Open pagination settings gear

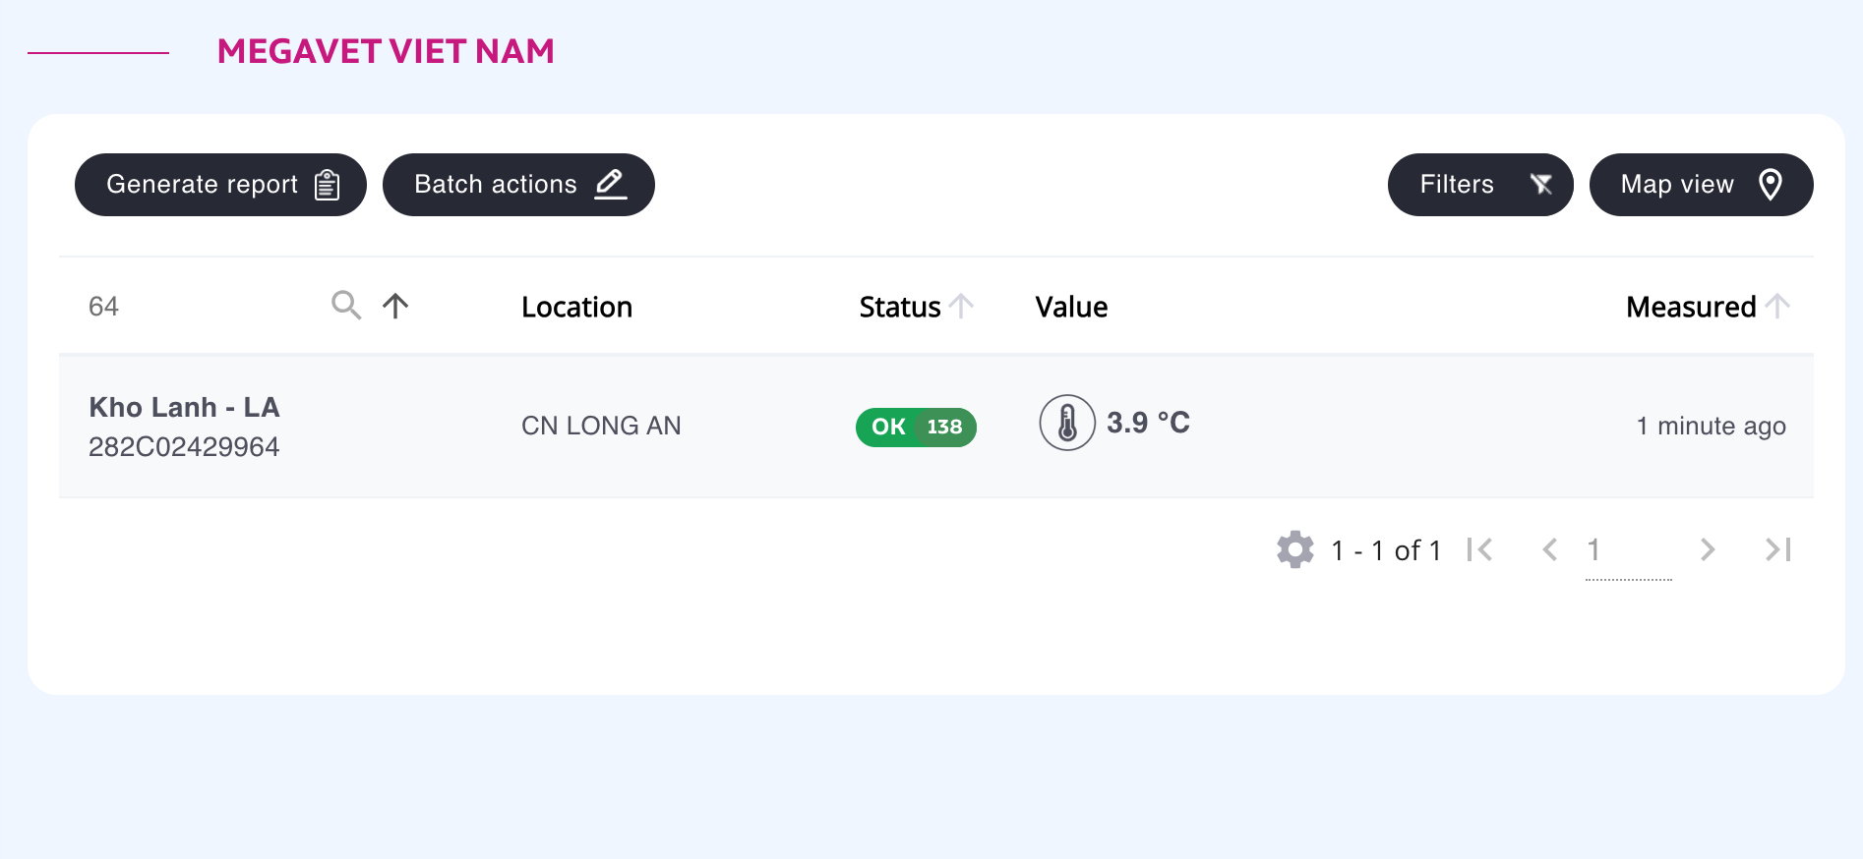1295,549
